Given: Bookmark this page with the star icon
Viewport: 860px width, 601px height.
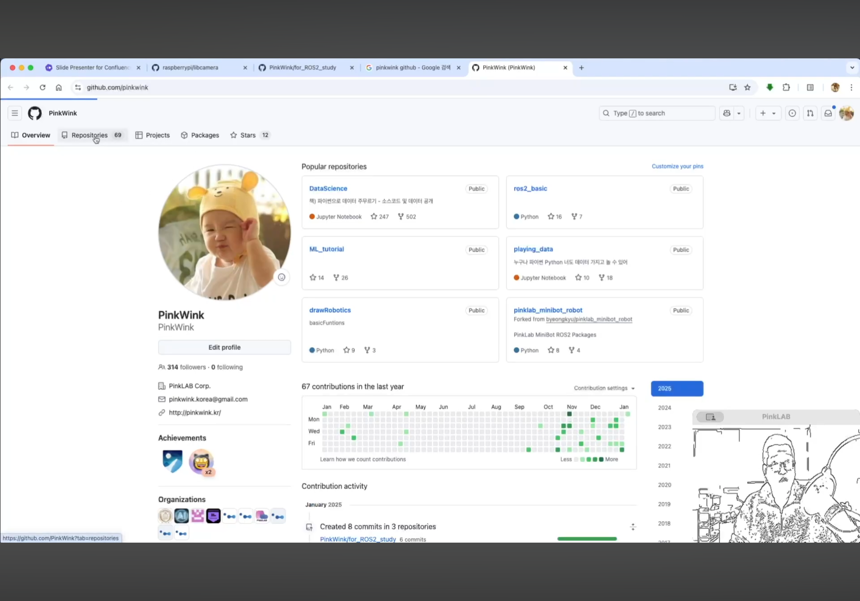Looking at the screenshot, I should pyautogui.click(x=748, y=87).
